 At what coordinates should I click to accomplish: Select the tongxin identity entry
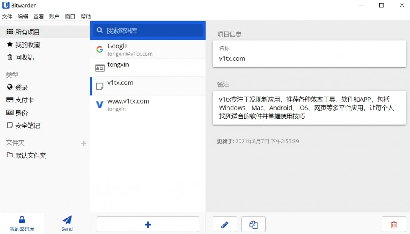pos(148,68)
